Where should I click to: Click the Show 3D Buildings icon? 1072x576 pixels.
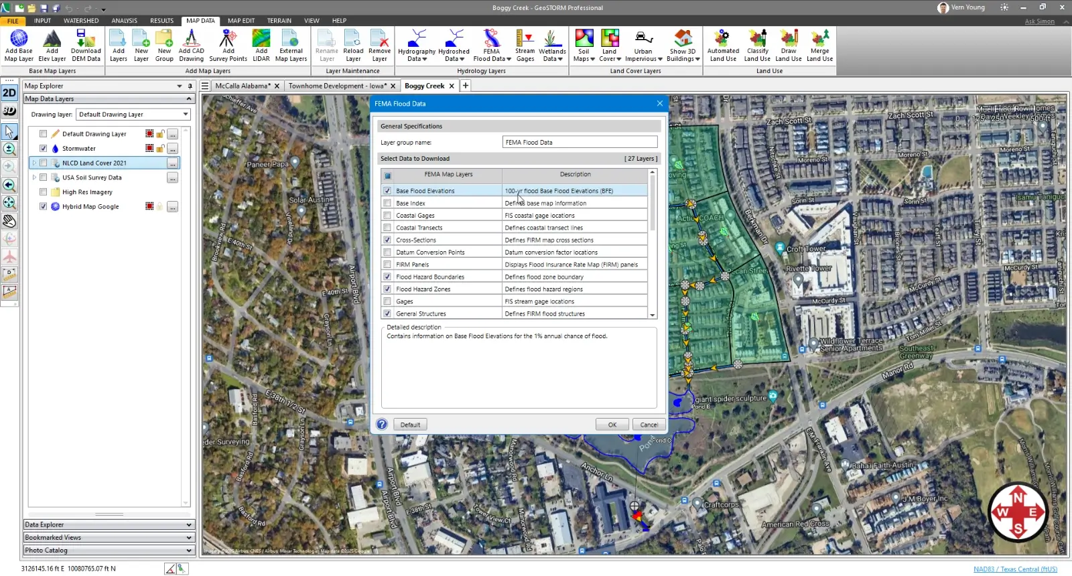click(683, 45)
